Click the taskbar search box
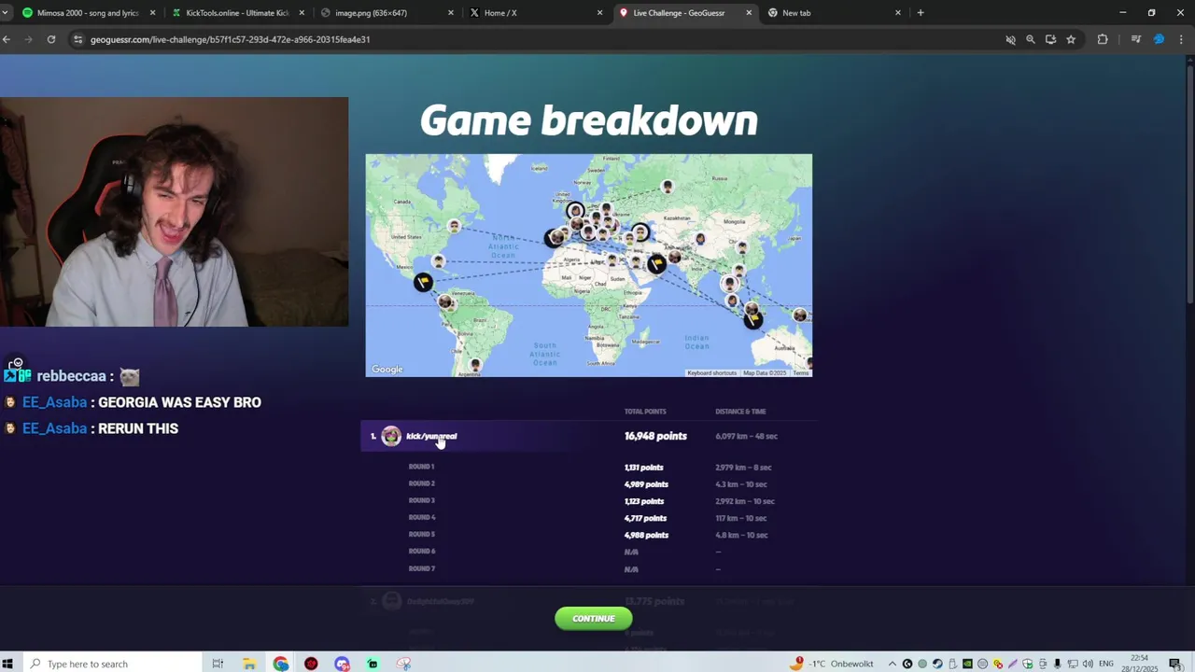Image resolution: width=1195 pixels, height=672 pixels. pyautogui.click(x=112, y=664)
